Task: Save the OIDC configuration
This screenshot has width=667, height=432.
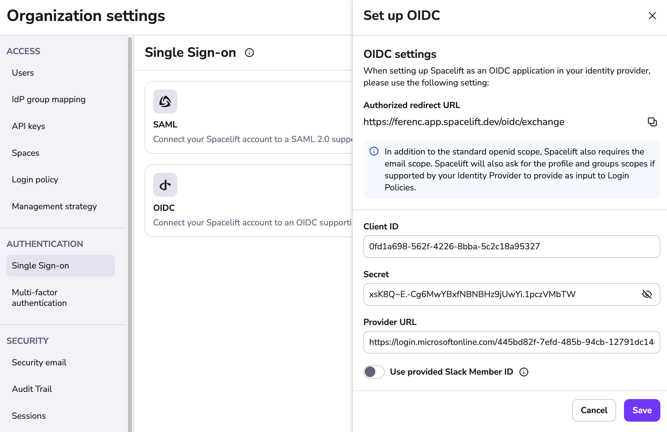Action: pos(642,410)
